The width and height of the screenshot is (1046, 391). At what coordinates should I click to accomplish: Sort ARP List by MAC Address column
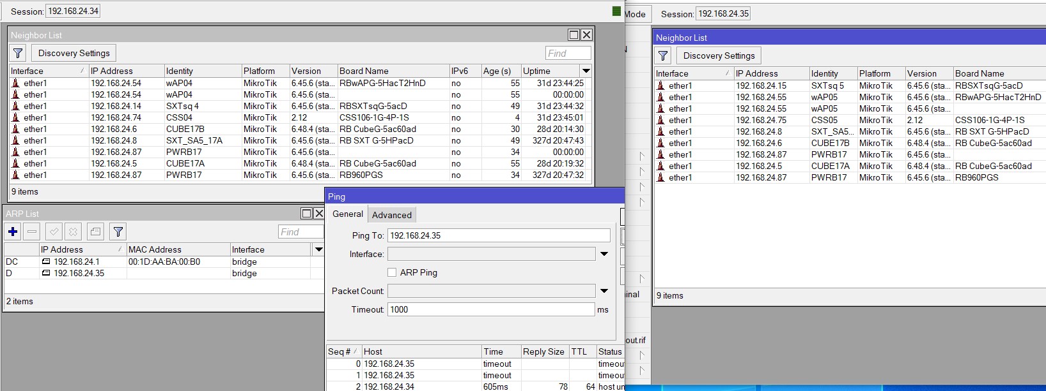tap(178, 249)
